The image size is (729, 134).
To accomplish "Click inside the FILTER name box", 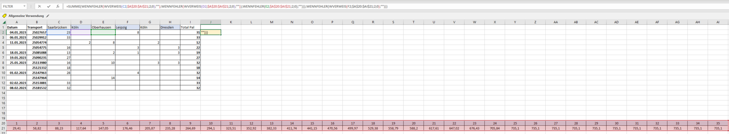I will 12,7.
